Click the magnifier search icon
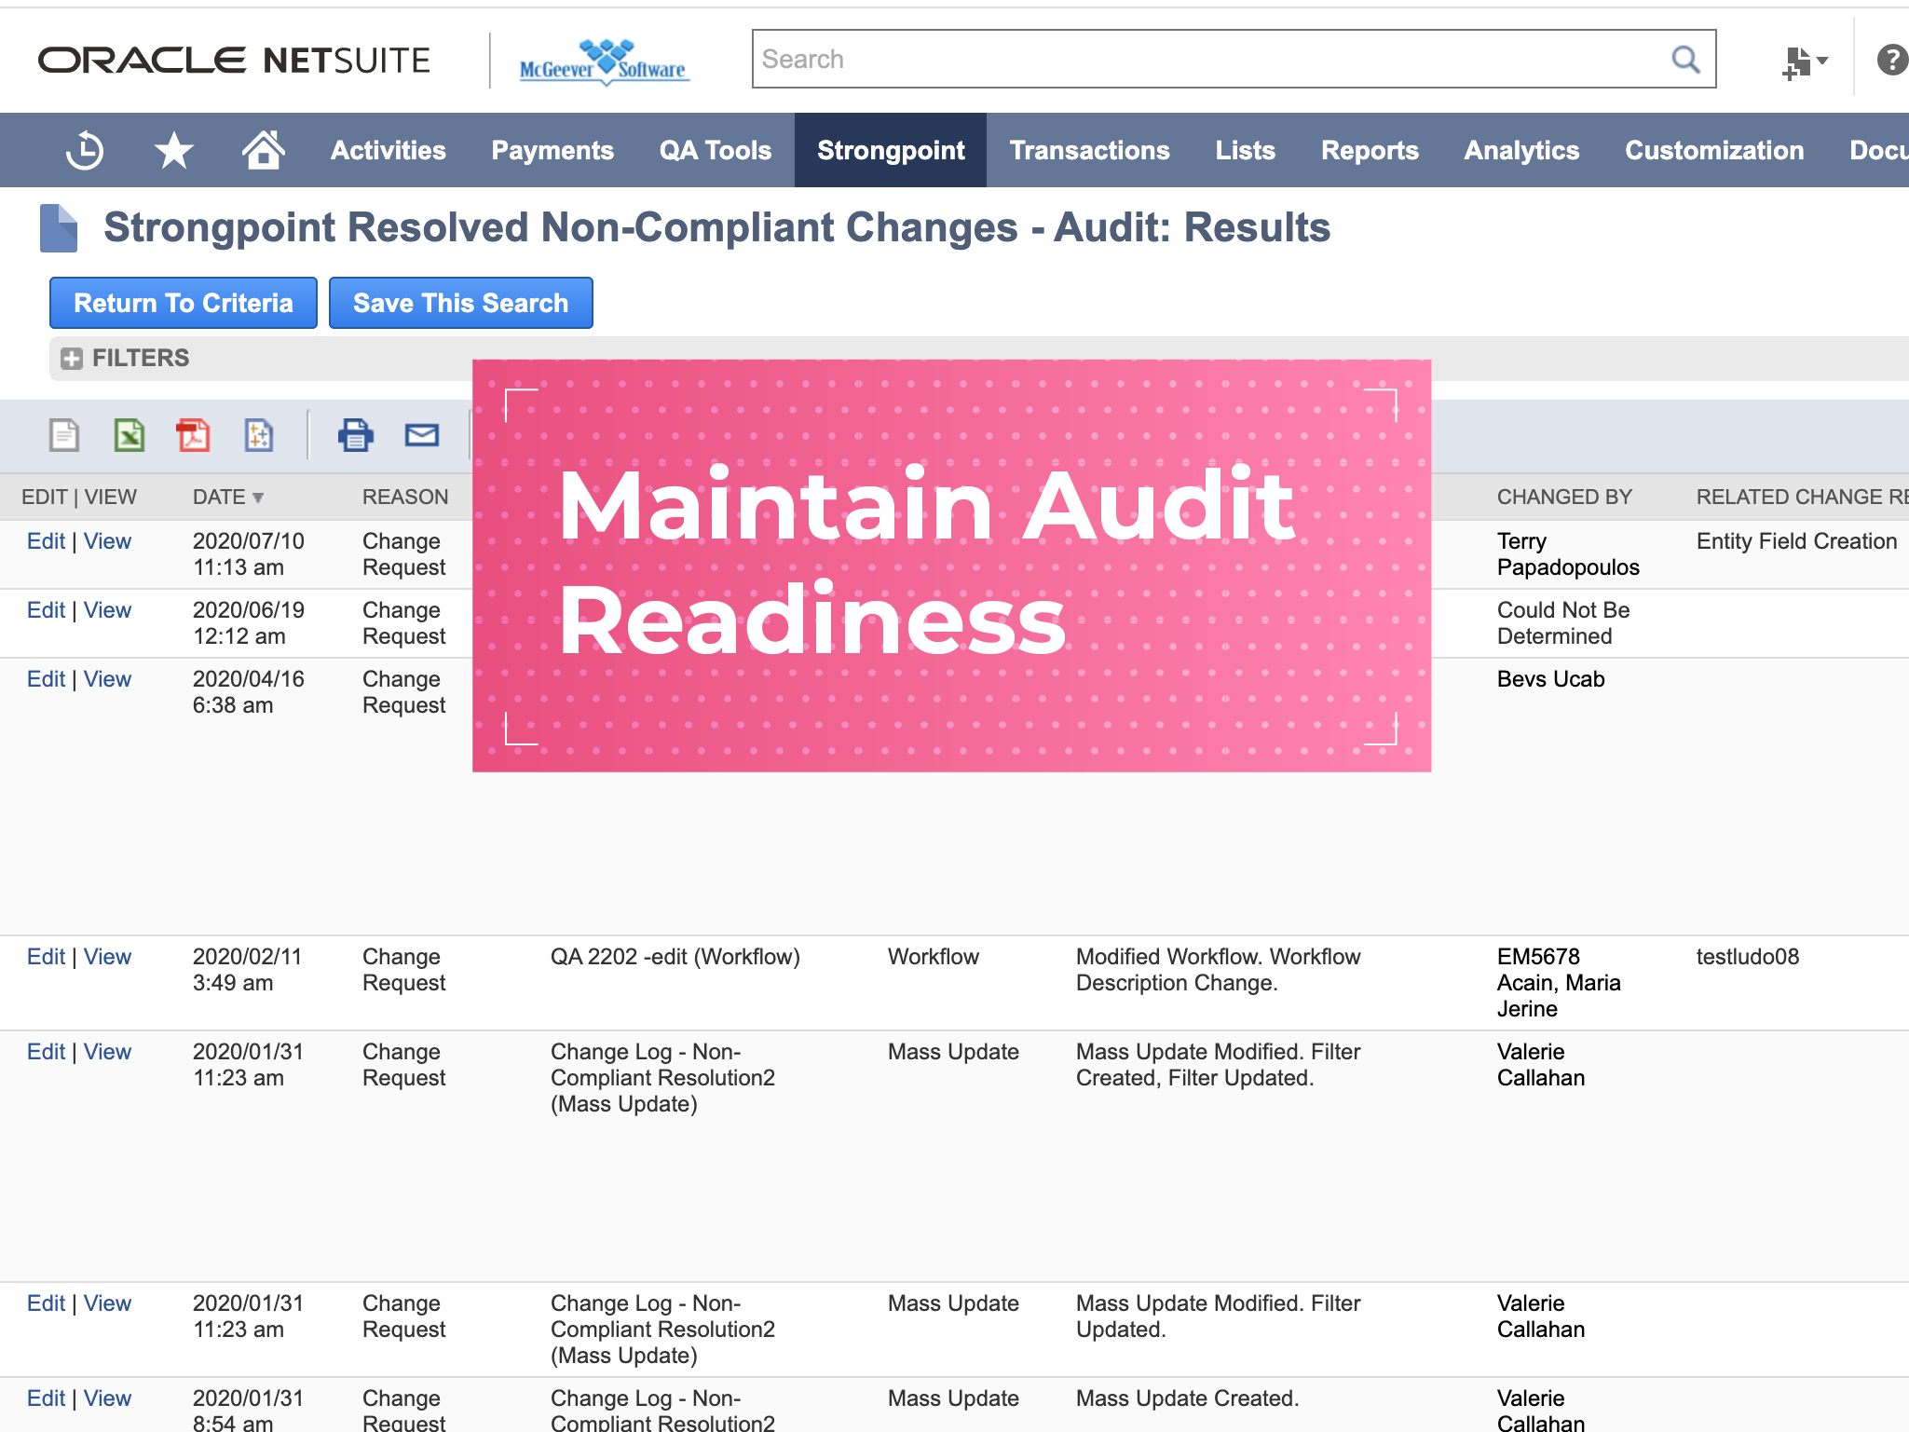1909x1432 pixels. pos(1684,60)
